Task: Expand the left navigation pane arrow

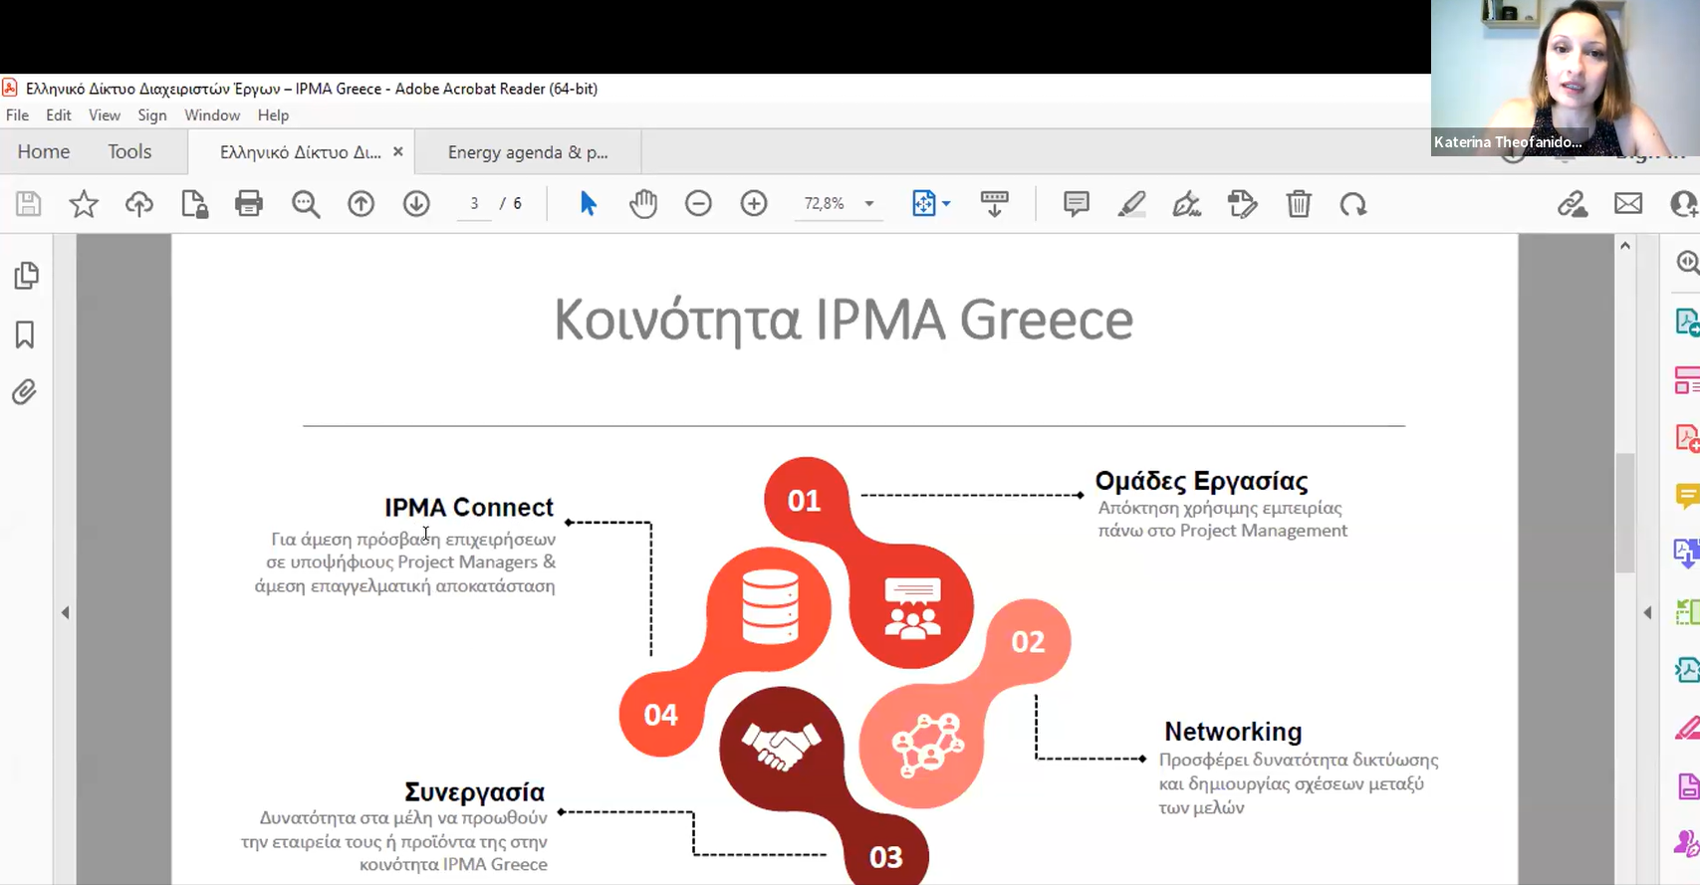Action: [66, 612]
